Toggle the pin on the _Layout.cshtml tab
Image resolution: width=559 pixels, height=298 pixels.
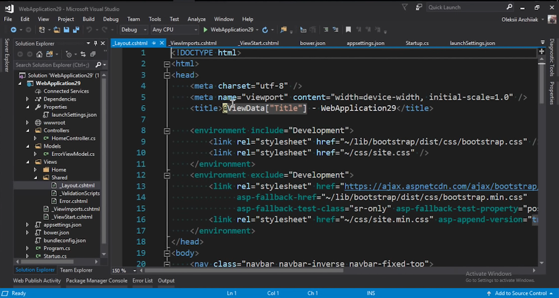[154, 43]
